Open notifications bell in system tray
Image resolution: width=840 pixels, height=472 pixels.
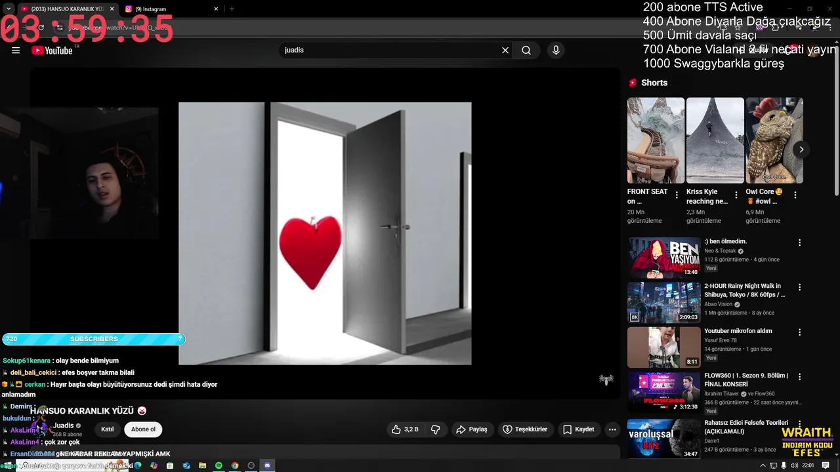tap(826, 465)
